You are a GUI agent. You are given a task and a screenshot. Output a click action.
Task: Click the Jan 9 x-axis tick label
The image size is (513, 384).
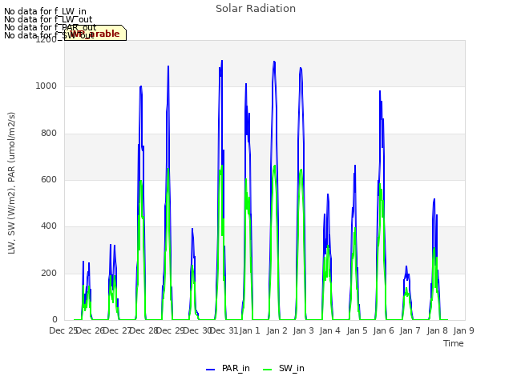pyautogui.click(x=463, y=330)
